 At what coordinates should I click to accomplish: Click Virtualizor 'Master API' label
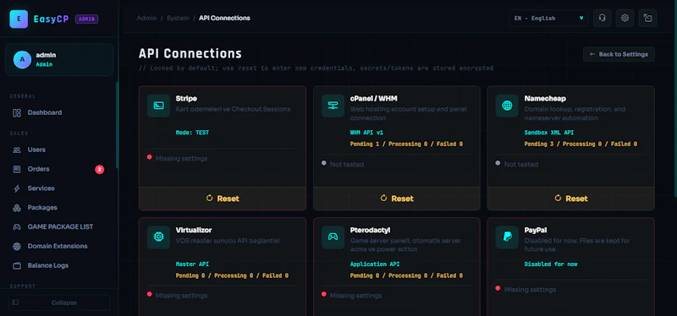click(192, 264)
